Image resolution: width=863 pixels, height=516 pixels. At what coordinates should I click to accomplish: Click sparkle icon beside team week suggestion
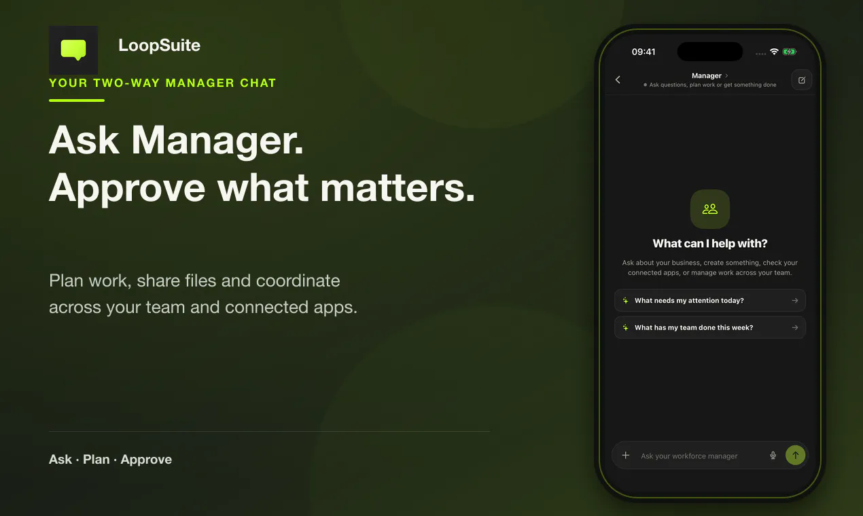point(626,327)
